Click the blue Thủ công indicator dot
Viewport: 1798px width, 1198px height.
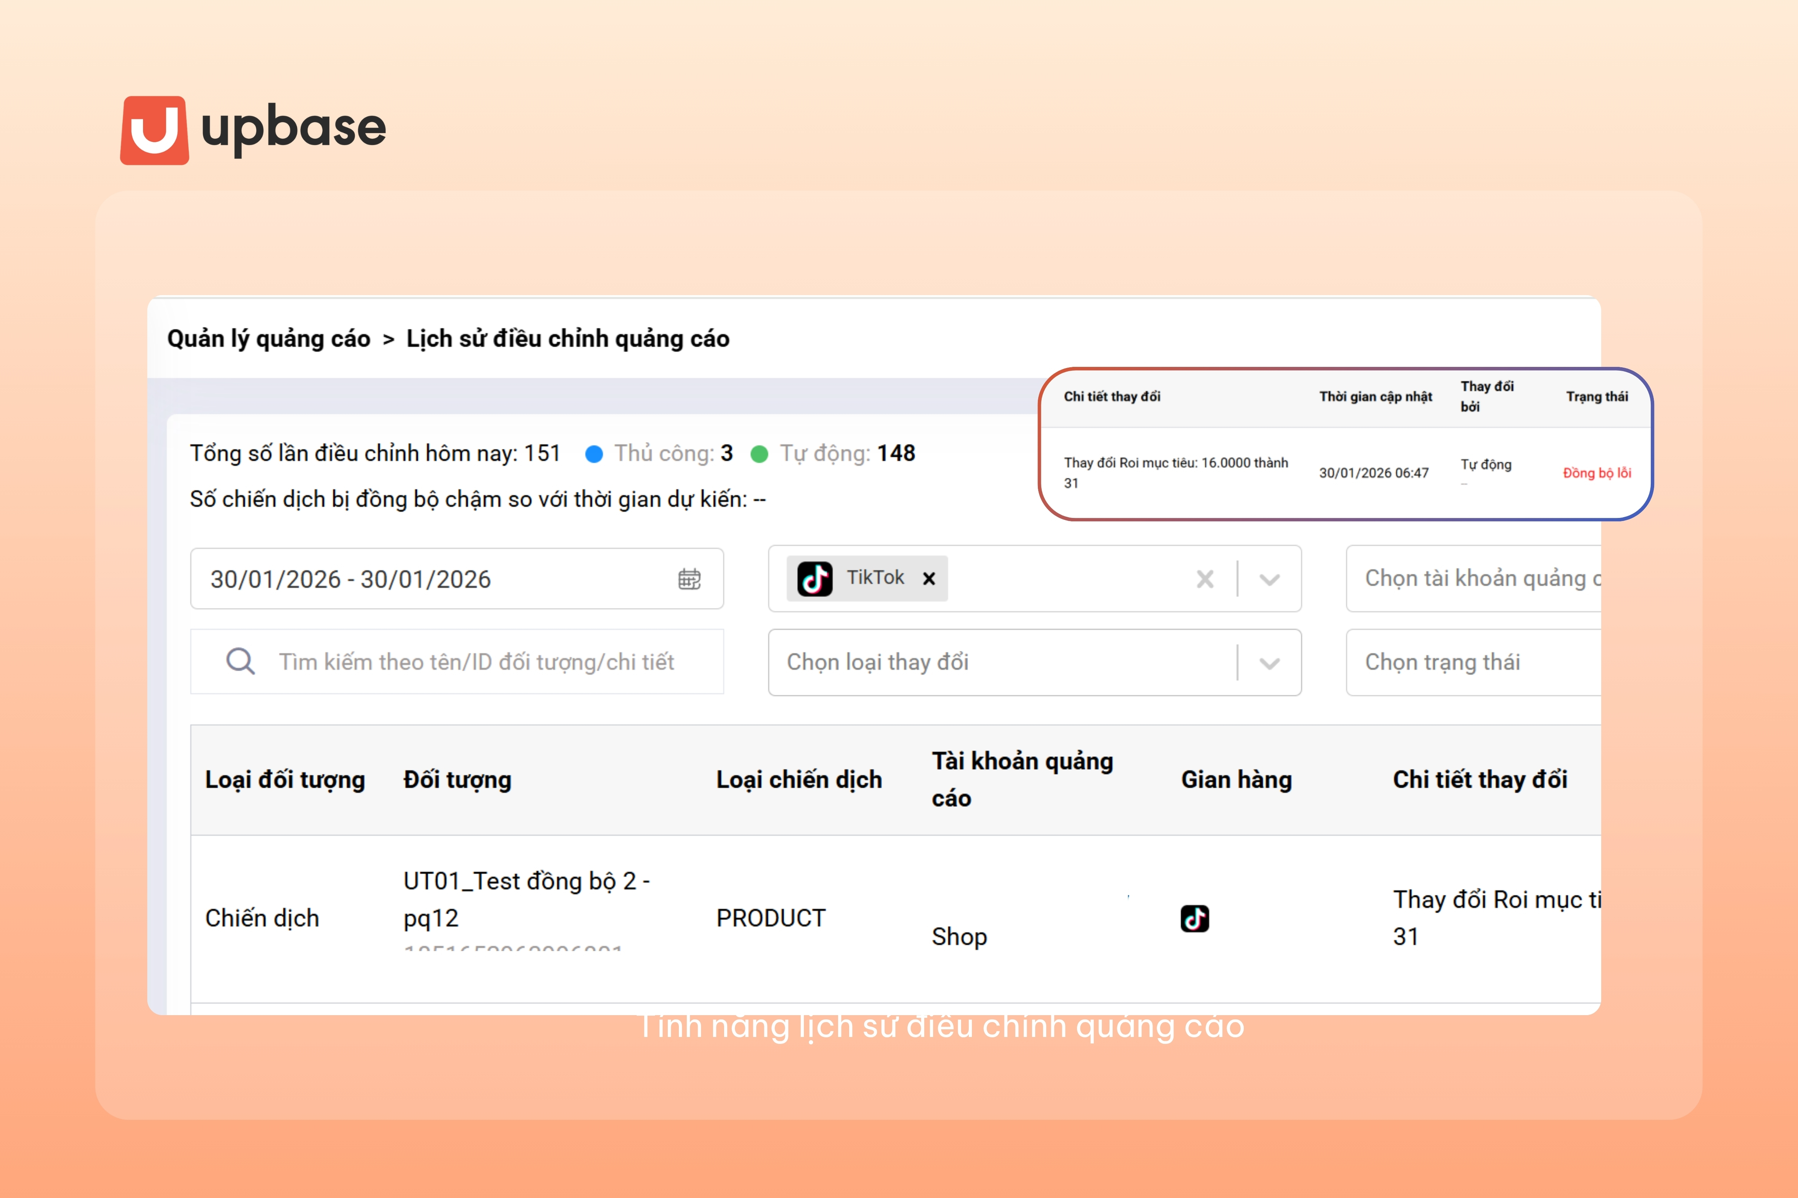click(594, 455)
